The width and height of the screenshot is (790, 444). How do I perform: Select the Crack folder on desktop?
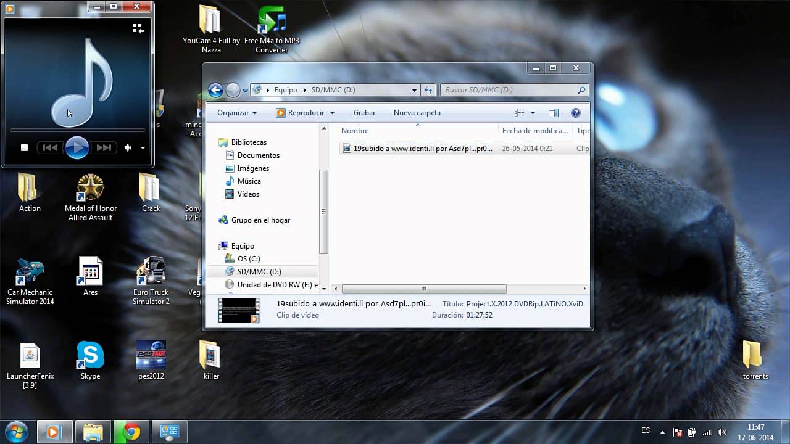point(151,192)
